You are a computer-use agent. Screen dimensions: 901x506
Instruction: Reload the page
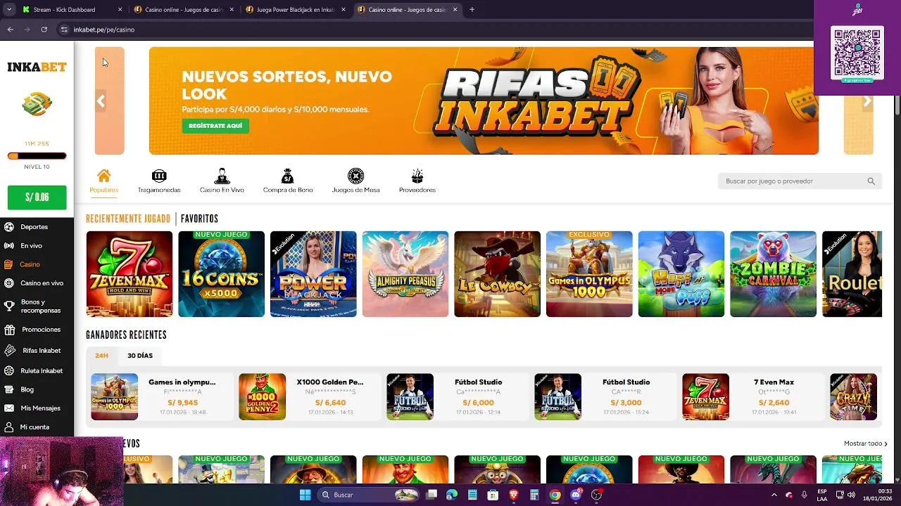click(x=44, y=30)
